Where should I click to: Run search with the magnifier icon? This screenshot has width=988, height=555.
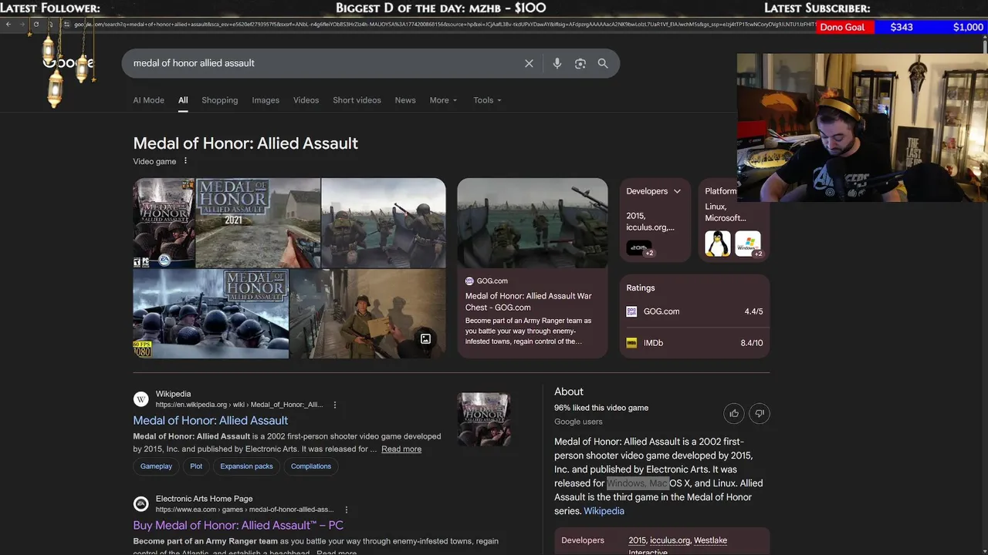[603, 63]
